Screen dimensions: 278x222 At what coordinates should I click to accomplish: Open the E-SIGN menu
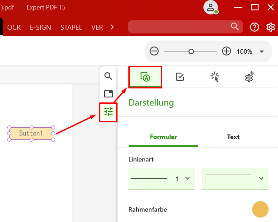coord(40,28)
